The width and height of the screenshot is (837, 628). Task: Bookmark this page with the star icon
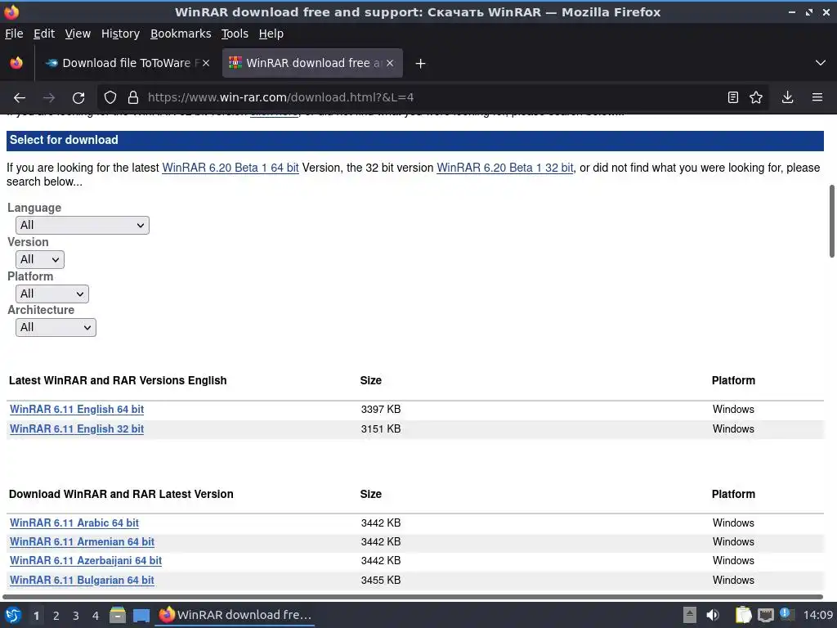click(x=756, y=97)
